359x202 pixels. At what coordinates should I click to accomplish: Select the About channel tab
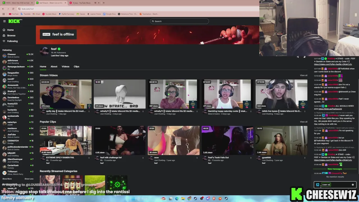(54, 66)
